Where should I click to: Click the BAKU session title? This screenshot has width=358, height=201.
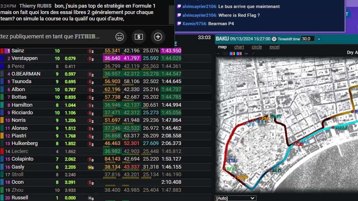click(x=222, y=39)
